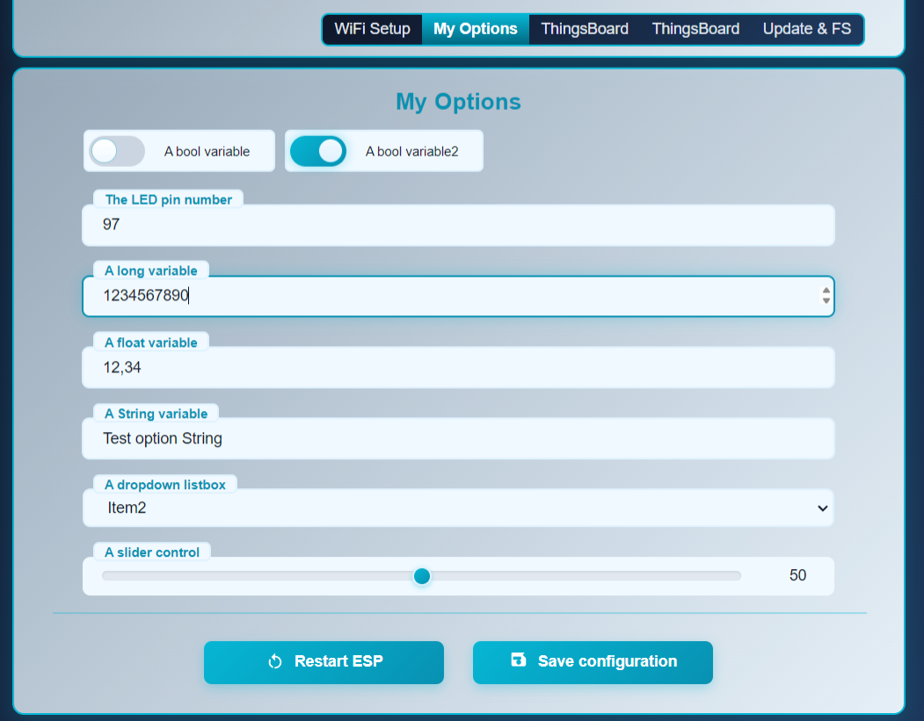924x721 pixels.
Task: Click the restart icon on Restart ESP
Action: point(275,661)
